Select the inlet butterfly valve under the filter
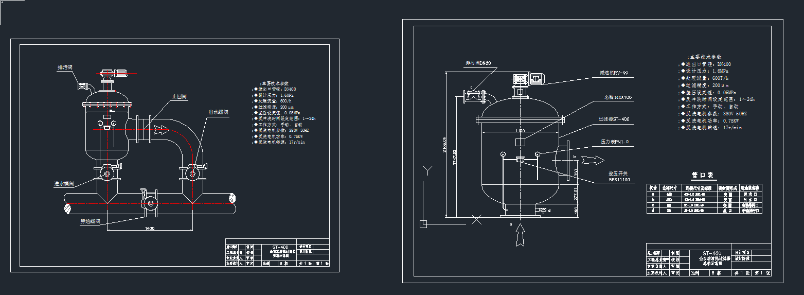The width and height of the screenshot is (804, 295). pyautogui.click(x=107, y=173)
